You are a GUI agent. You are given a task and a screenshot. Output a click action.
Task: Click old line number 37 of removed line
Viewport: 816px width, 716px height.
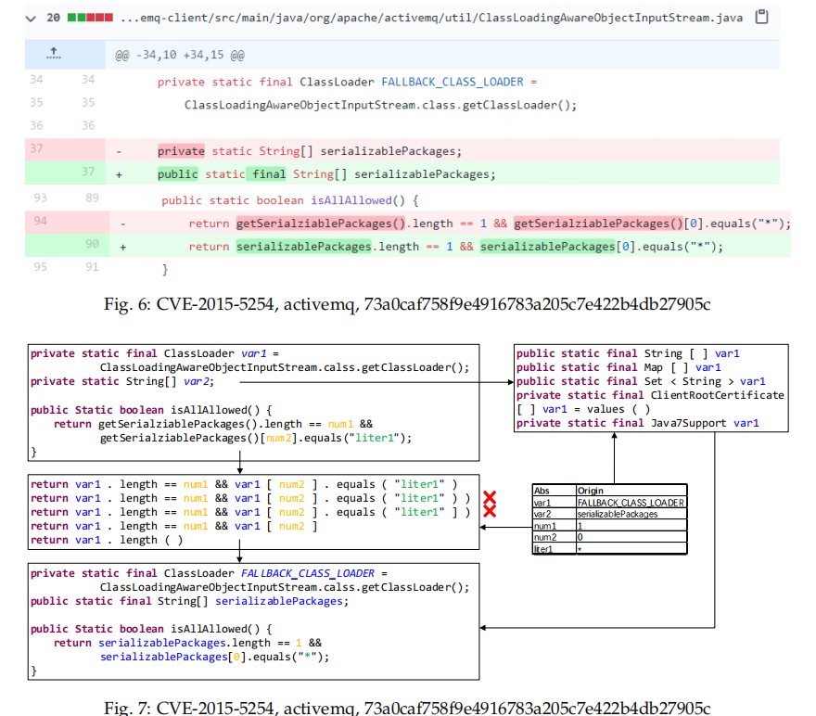click(36, 148)
